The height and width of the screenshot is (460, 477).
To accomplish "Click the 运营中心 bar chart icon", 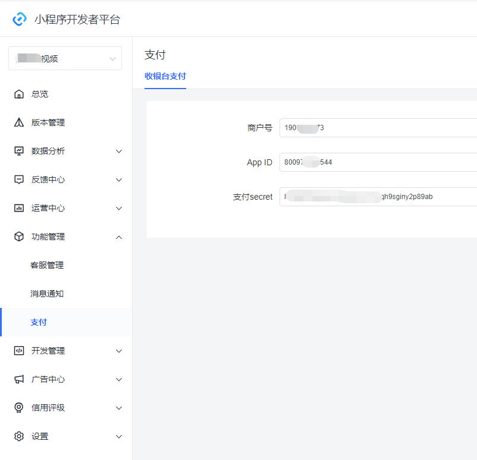I will (19, 208).
